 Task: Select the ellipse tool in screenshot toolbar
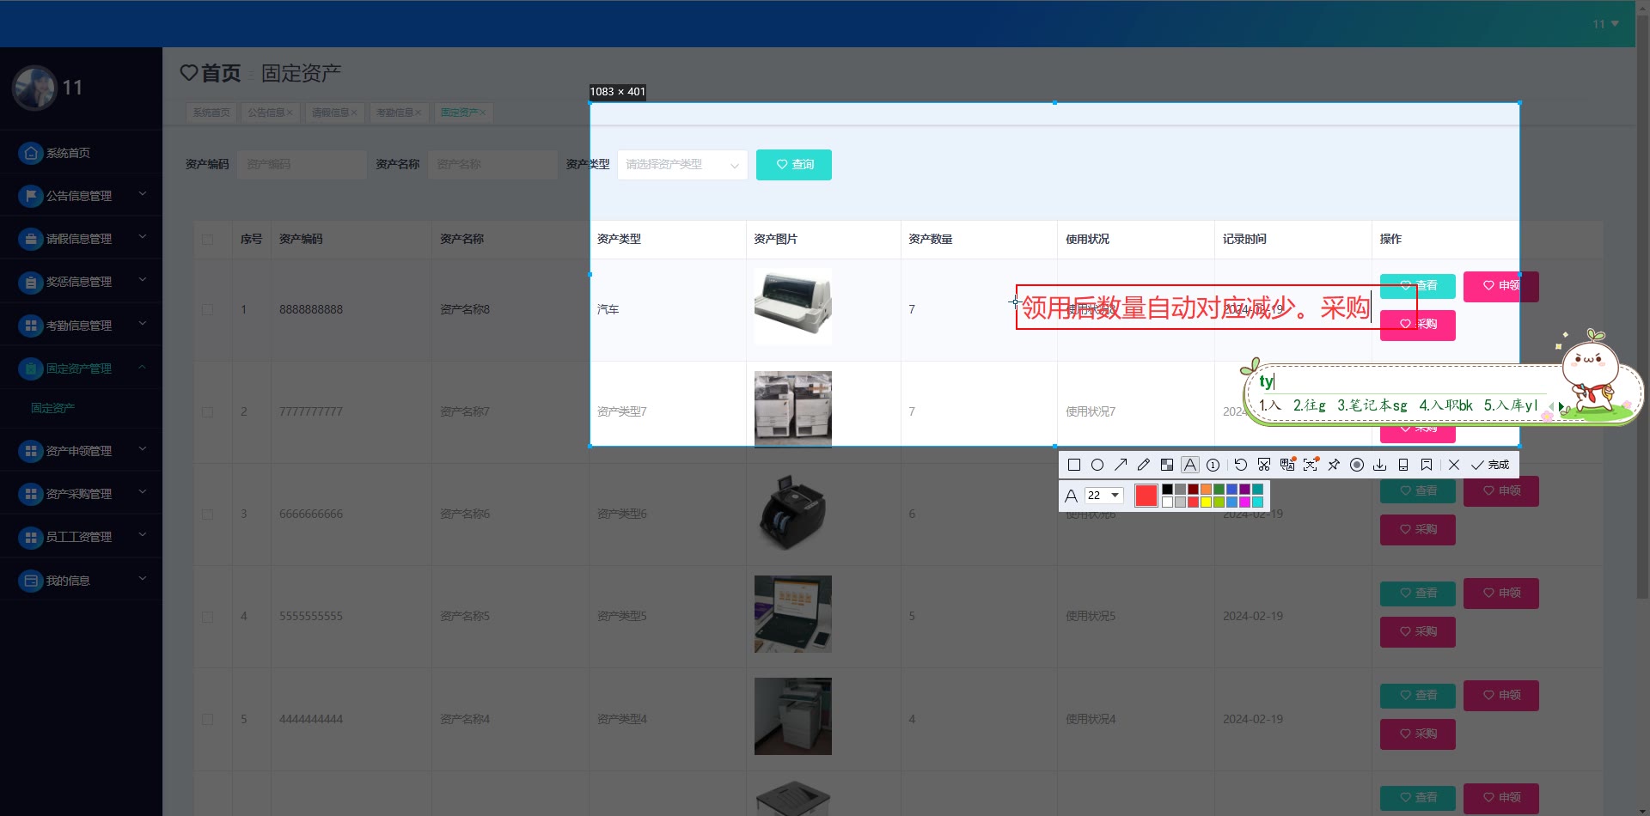point(1097,465)
